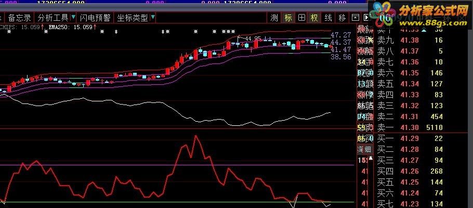
Task: Select the 卖七 ask row at 41.36
Action: (x=410, y=62)
